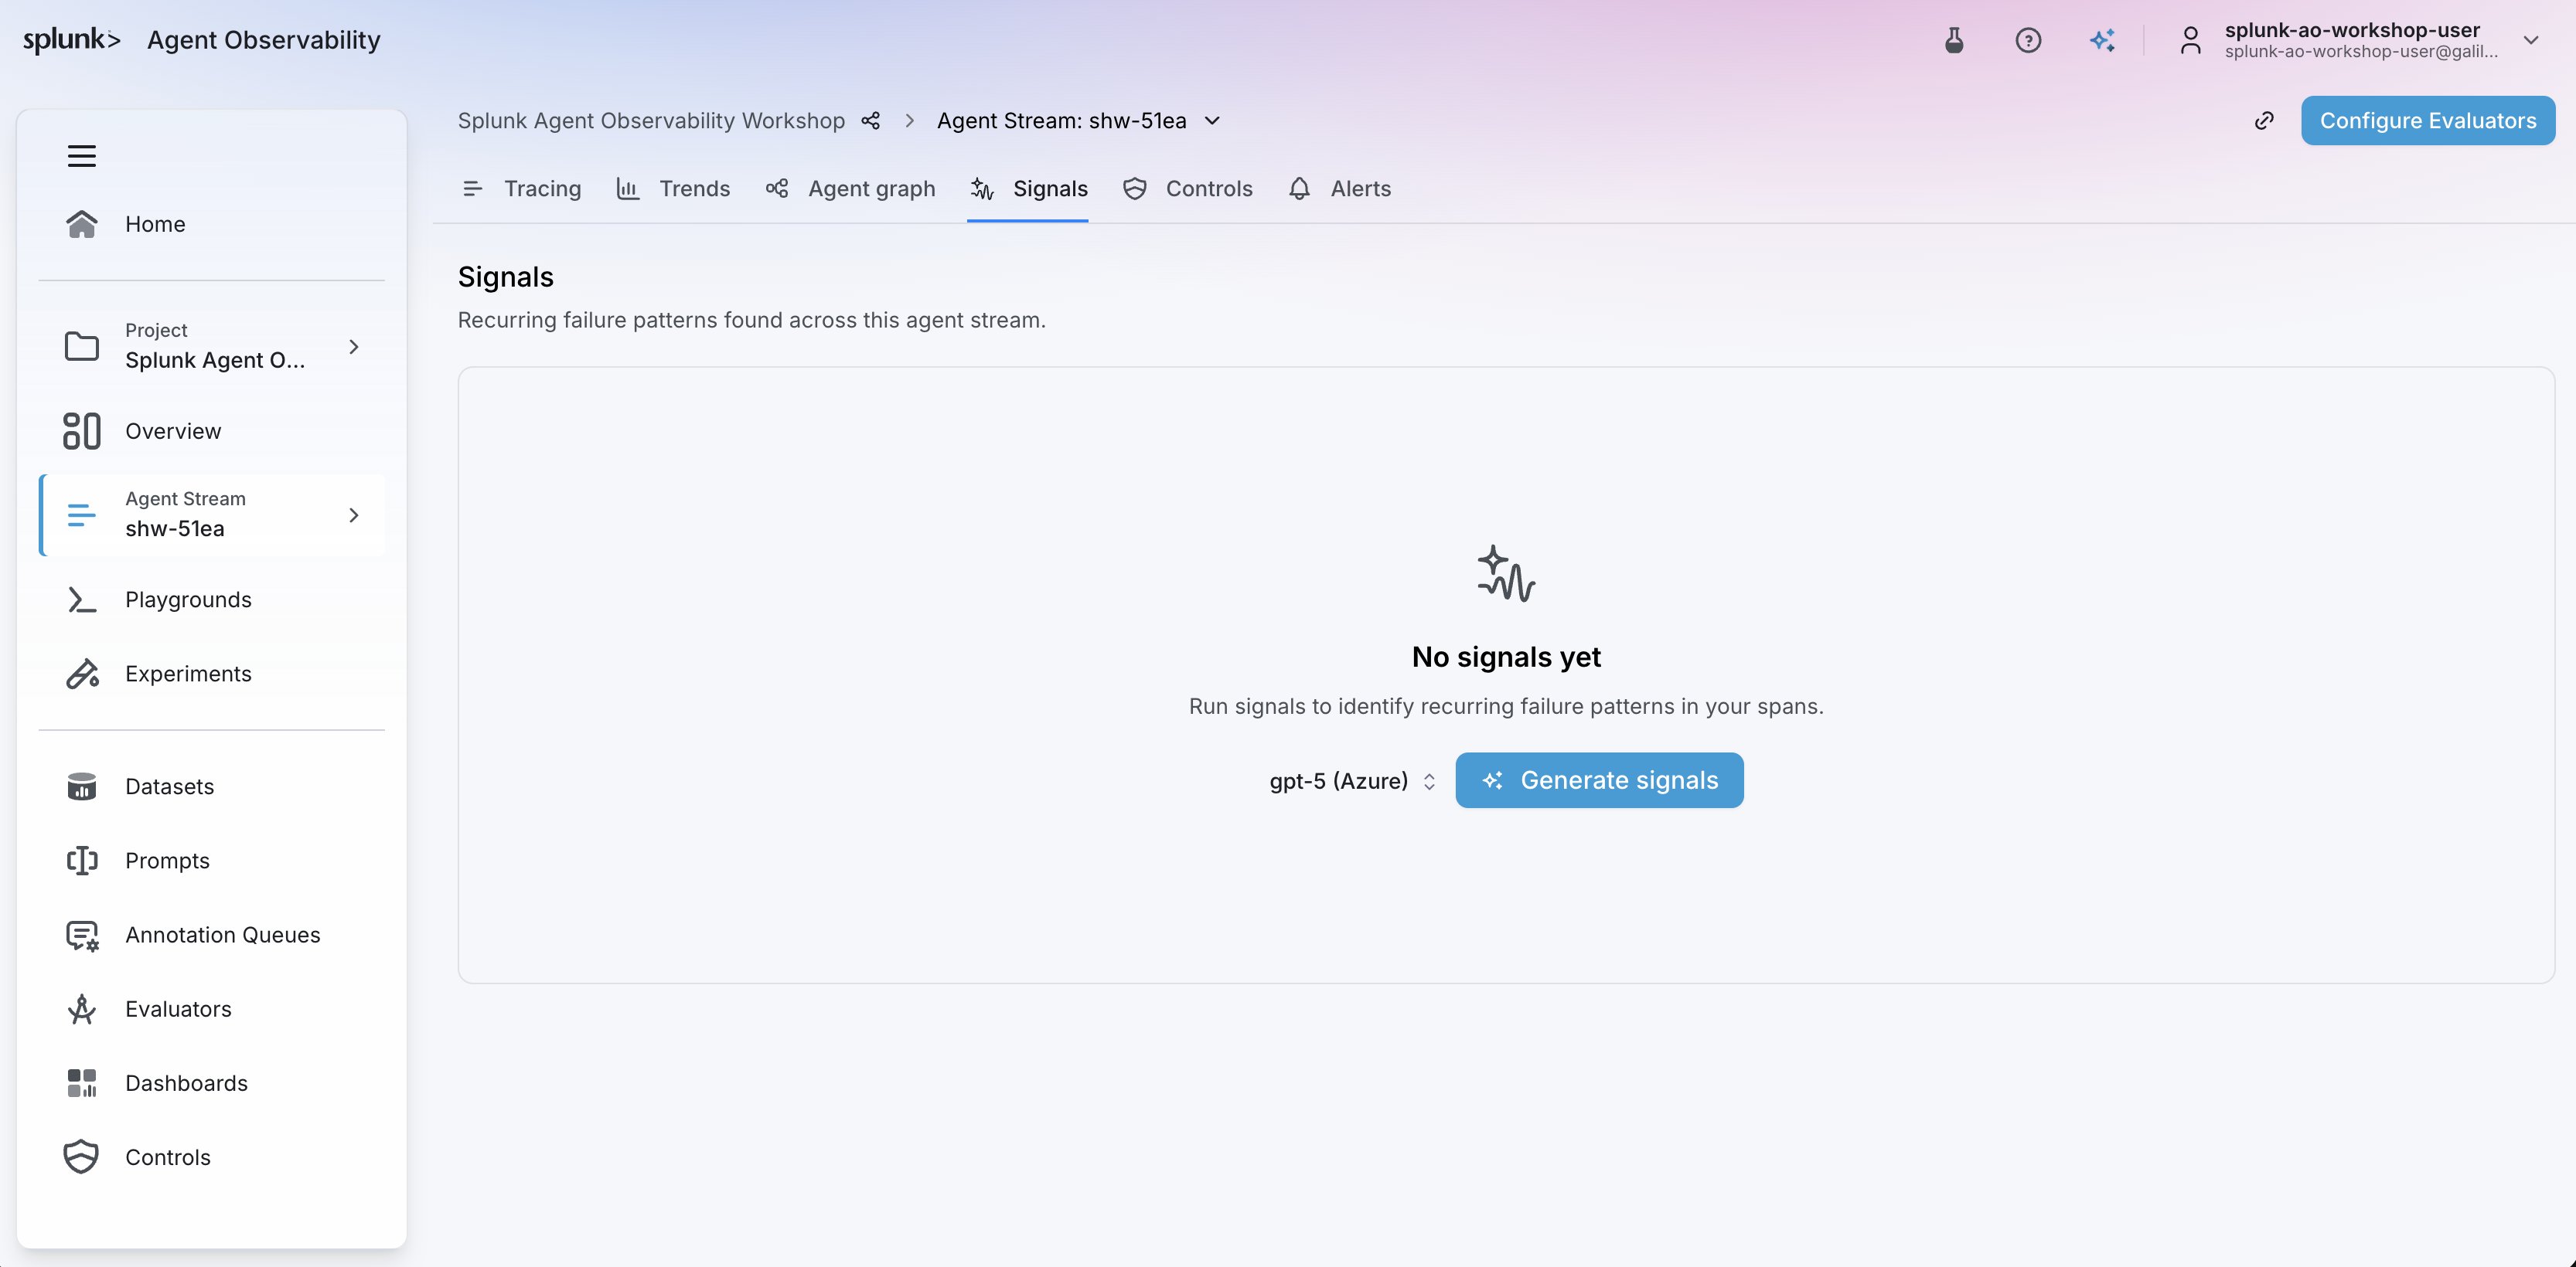
Task: Click the Splunk logo
Action: point(72,40)
